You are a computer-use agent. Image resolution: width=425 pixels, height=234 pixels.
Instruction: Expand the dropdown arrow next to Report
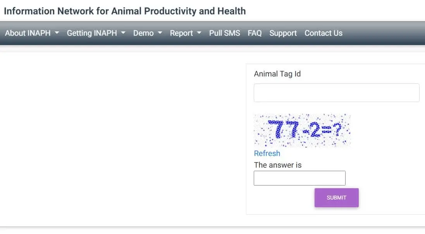point(199,33)
